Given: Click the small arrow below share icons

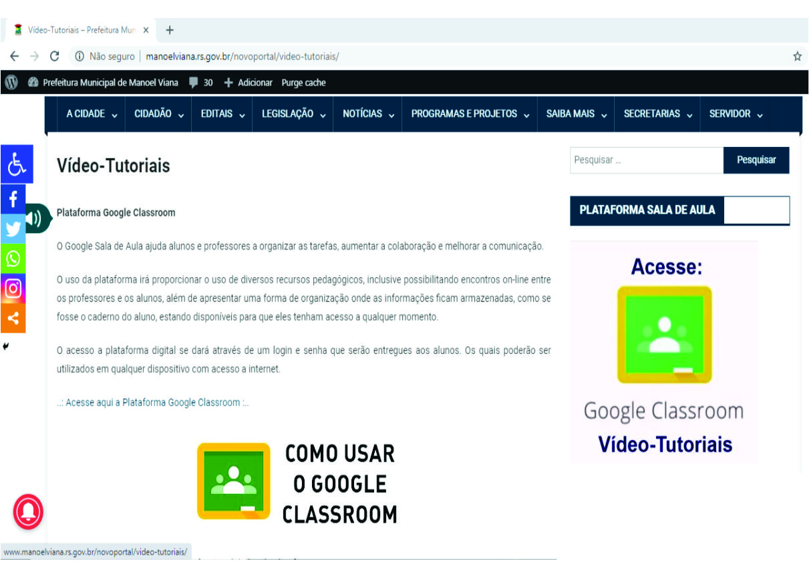Looking at the screenshot, I should (x=5, y=346).
